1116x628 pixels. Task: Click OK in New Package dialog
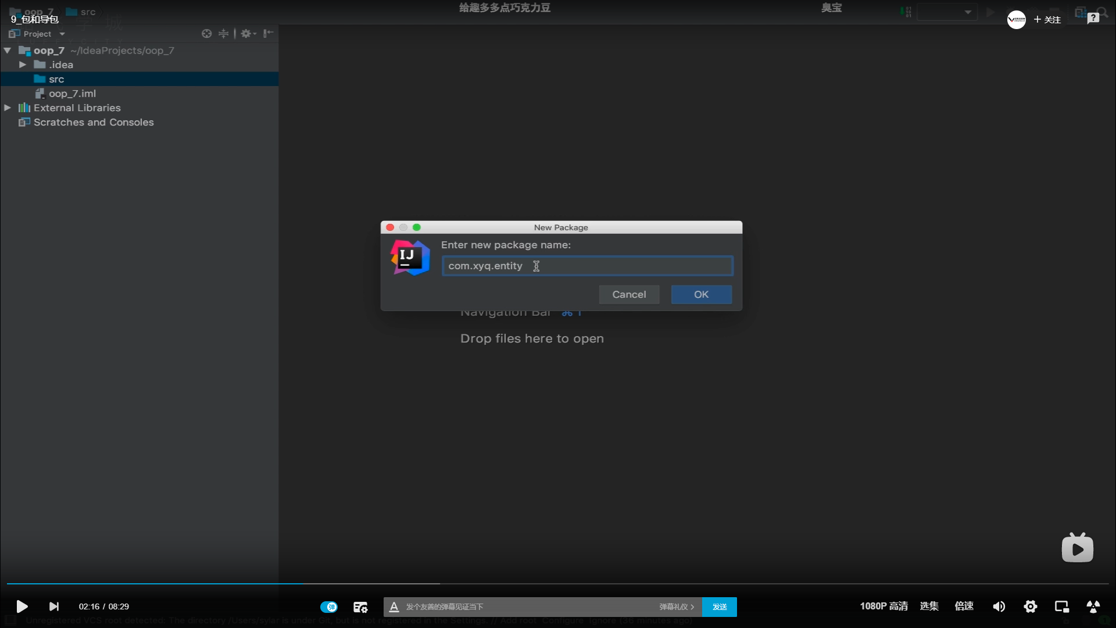(x=701, y=294)
